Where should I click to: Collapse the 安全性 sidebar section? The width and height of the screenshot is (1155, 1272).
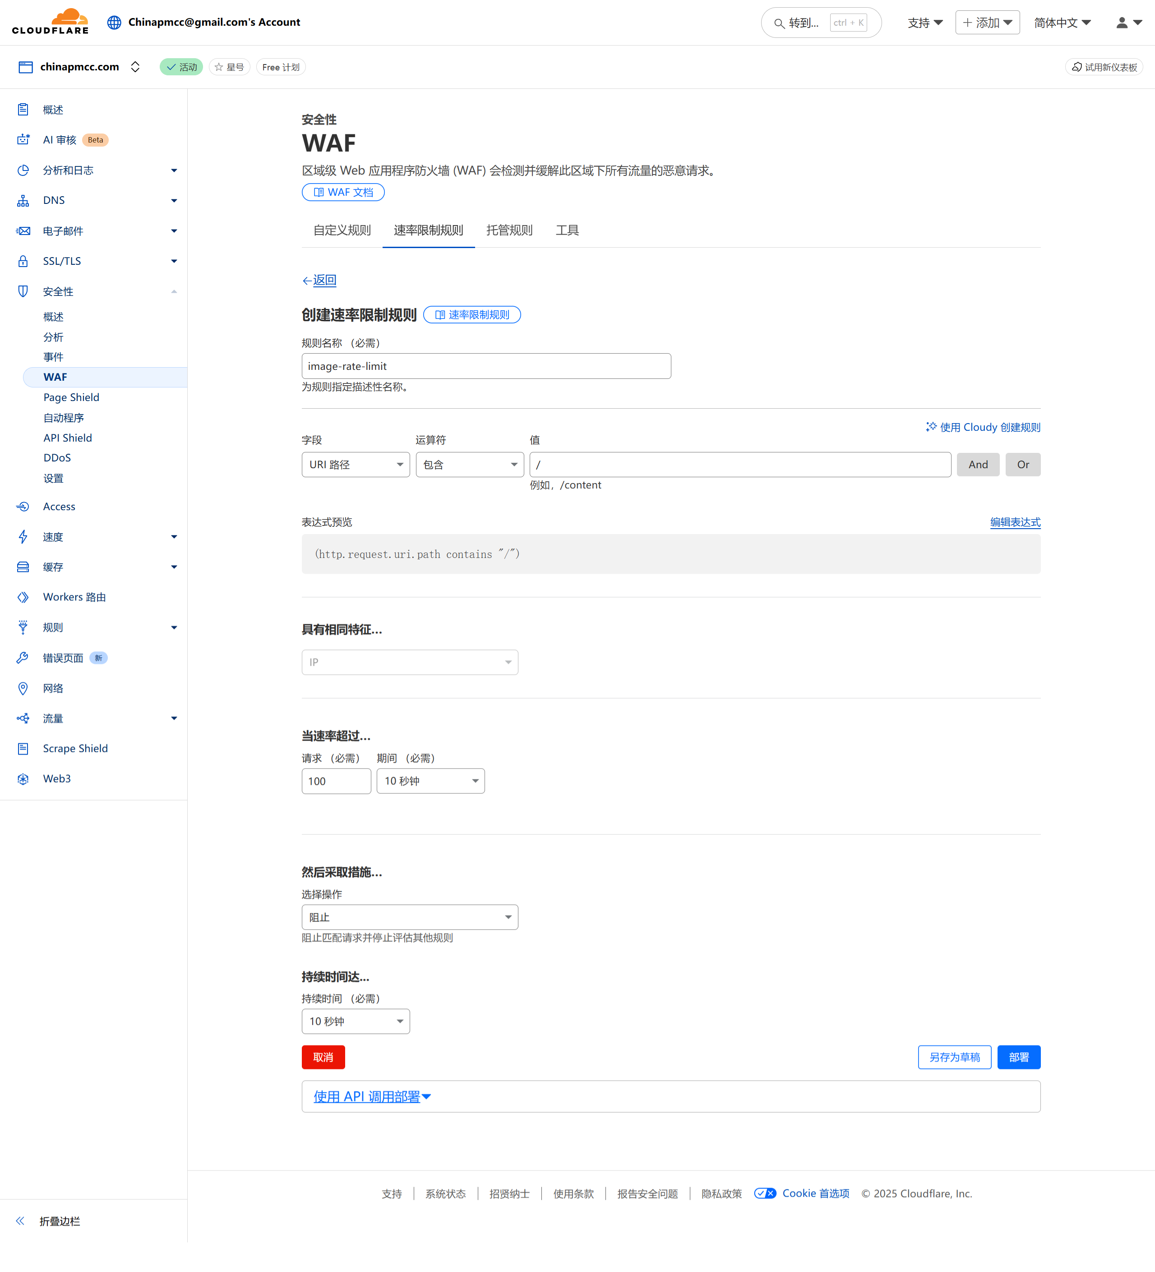174,291
